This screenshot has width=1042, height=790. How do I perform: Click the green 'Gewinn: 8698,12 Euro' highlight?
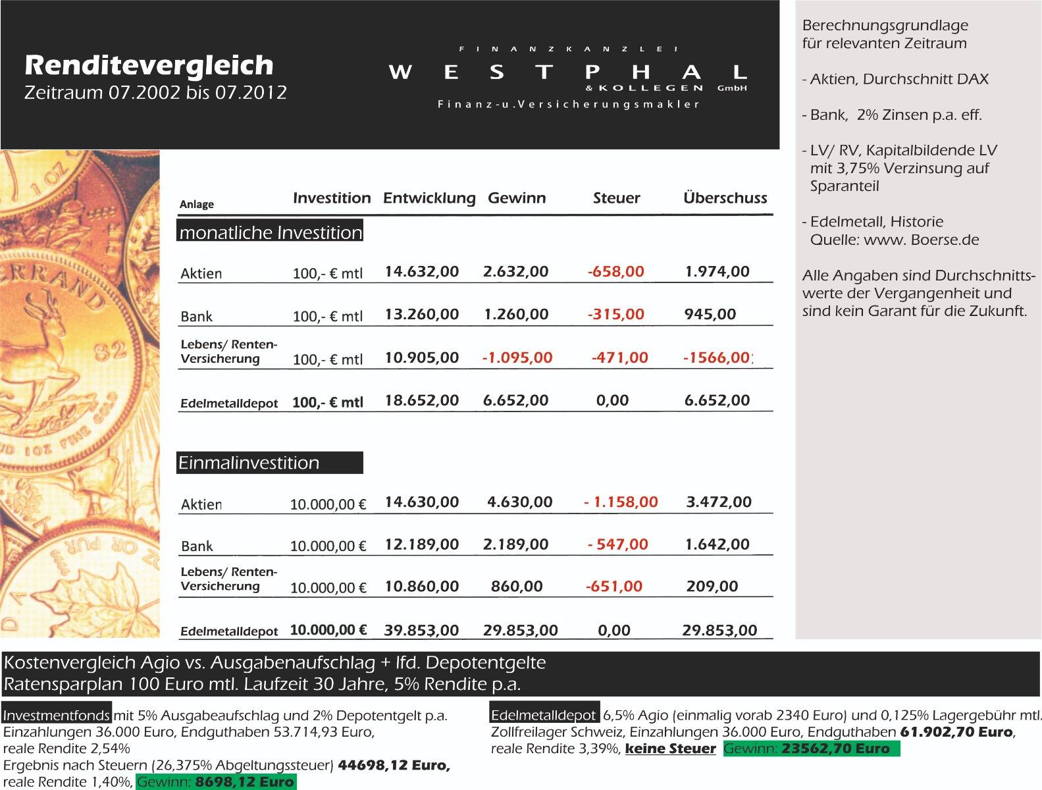(216, 782)
